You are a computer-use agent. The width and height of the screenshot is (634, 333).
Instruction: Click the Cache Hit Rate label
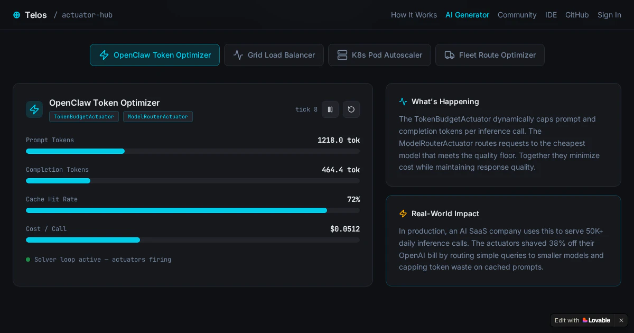pyautogui.click(x=52, y=199)
